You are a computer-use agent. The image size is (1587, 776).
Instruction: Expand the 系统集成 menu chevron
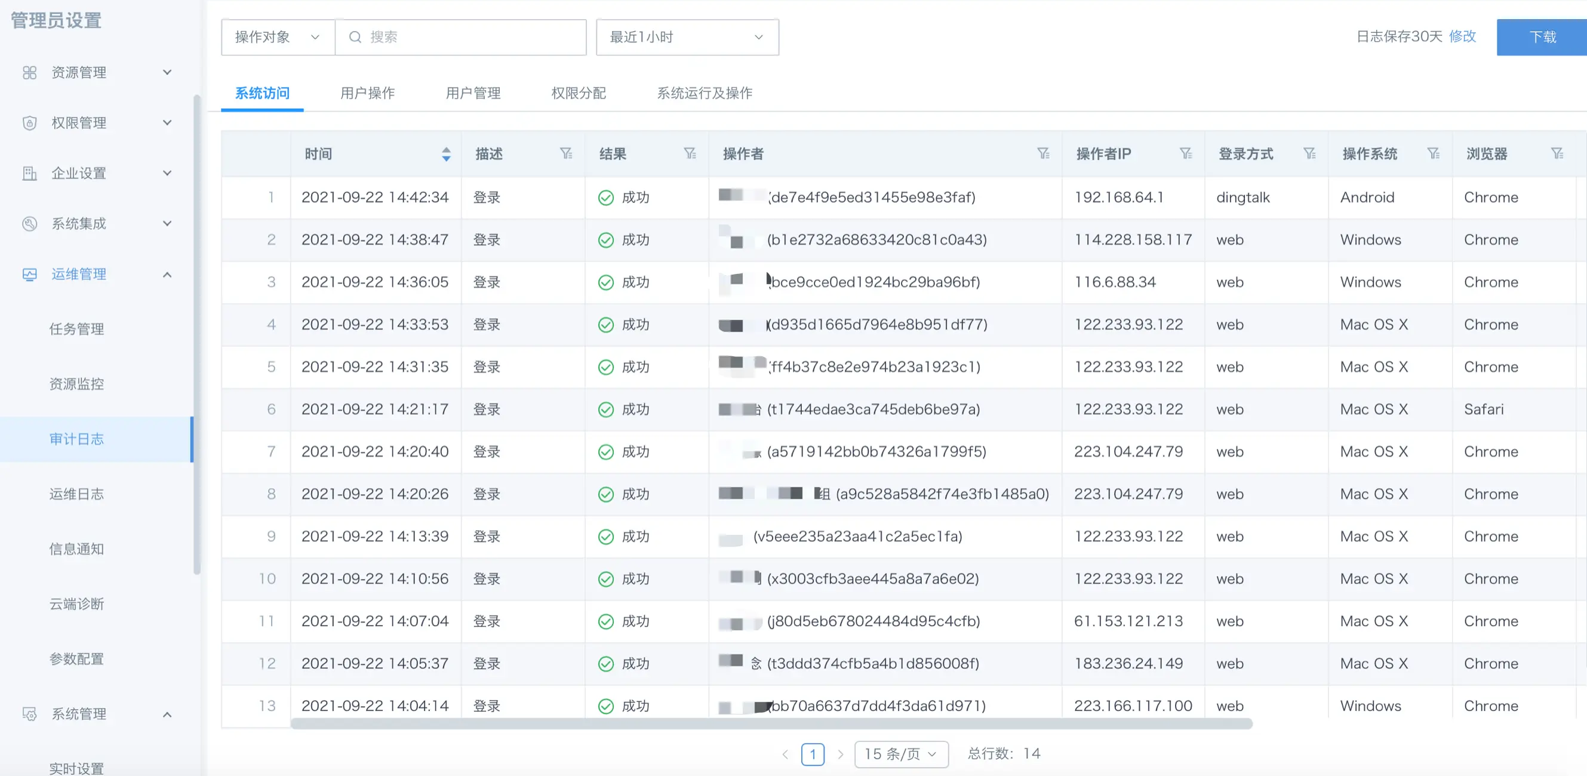(x=167, y=224)
